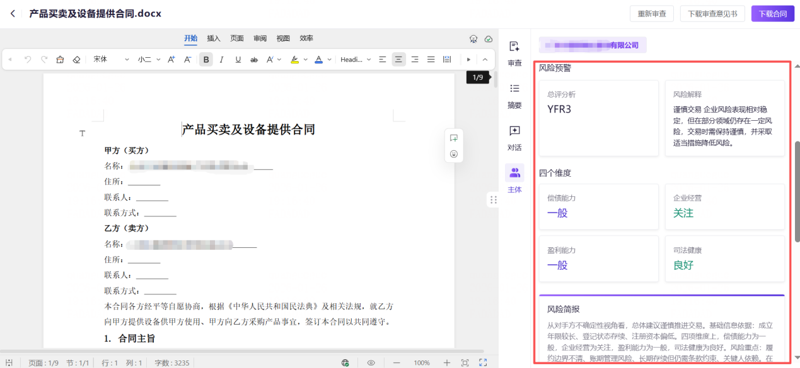This screenshot has height=368, width=800.
Task: Open the 对话 chat panel
Action: 514,131
